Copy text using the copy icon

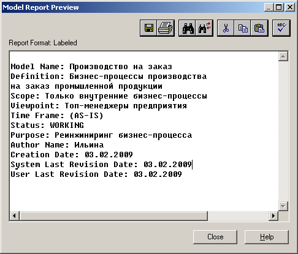click(x=242, y=28)
